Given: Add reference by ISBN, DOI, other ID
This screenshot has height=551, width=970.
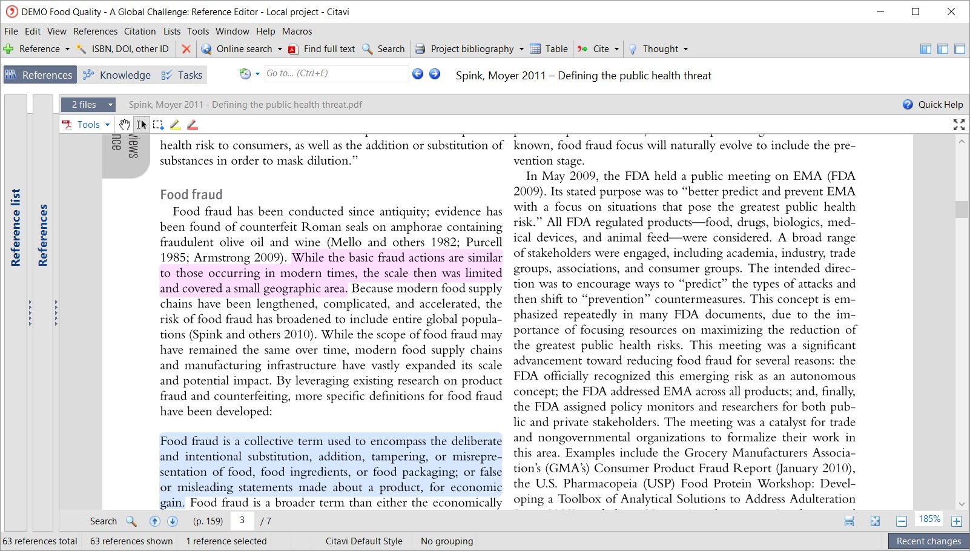Looking at the screenshot, I should point(123,49).
